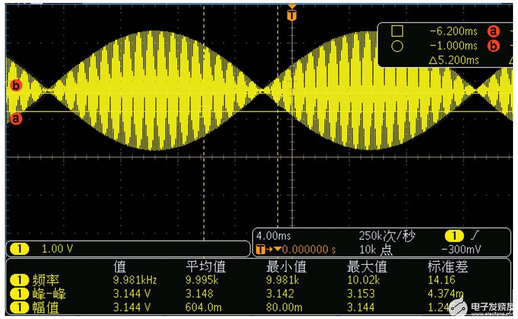Select the -1.000ms cursor b readout

click(x=454, y=46)
